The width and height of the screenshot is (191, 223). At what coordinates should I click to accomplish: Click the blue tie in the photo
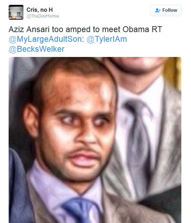(x=80, y=211)
